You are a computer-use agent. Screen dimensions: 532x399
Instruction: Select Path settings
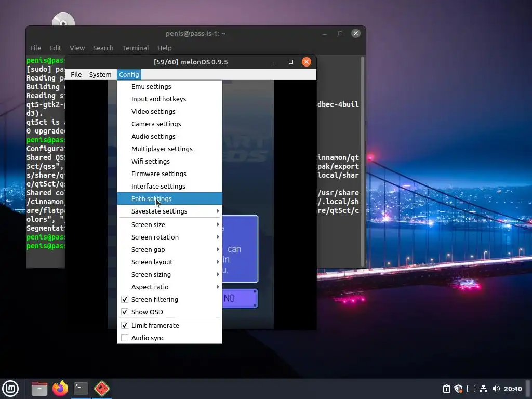coord(170,198)
